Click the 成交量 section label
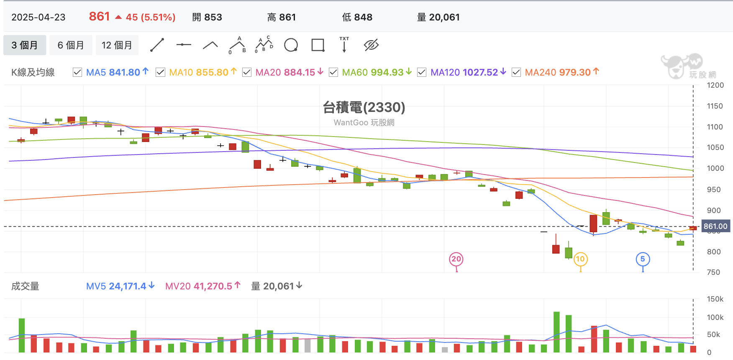Viewport: 733px width, 360px height. (25, 286)
